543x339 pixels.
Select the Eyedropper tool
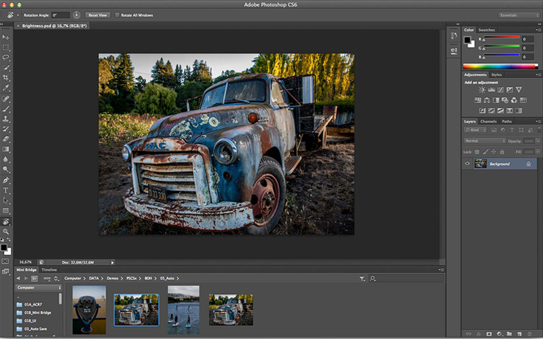tap(6, 88)
